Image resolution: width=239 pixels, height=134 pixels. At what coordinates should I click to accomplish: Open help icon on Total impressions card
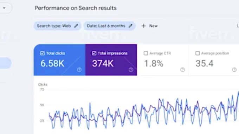click(131, 70)
